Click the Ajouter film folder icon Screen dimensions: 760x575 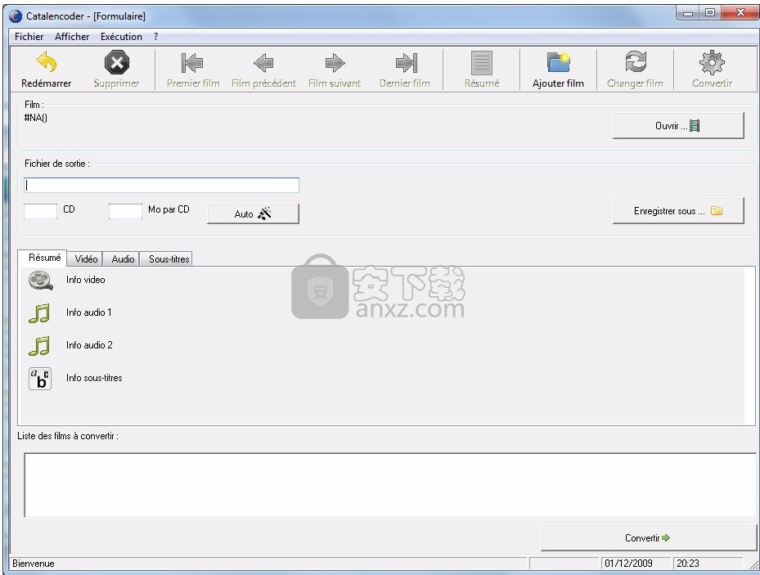click(558, 62)
